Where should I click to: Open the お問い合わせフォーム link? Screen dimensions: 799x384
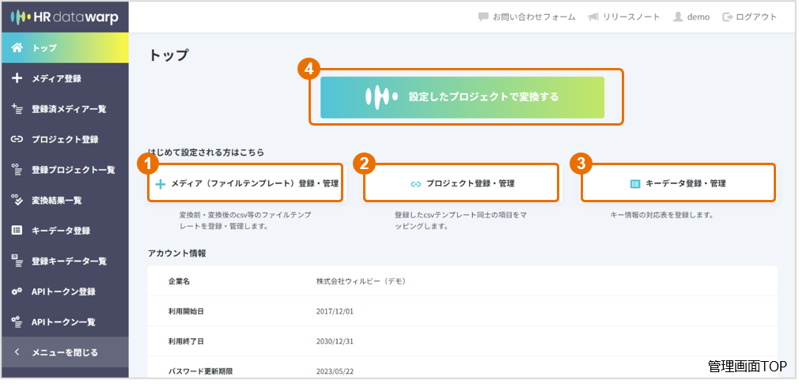[533, 17]
